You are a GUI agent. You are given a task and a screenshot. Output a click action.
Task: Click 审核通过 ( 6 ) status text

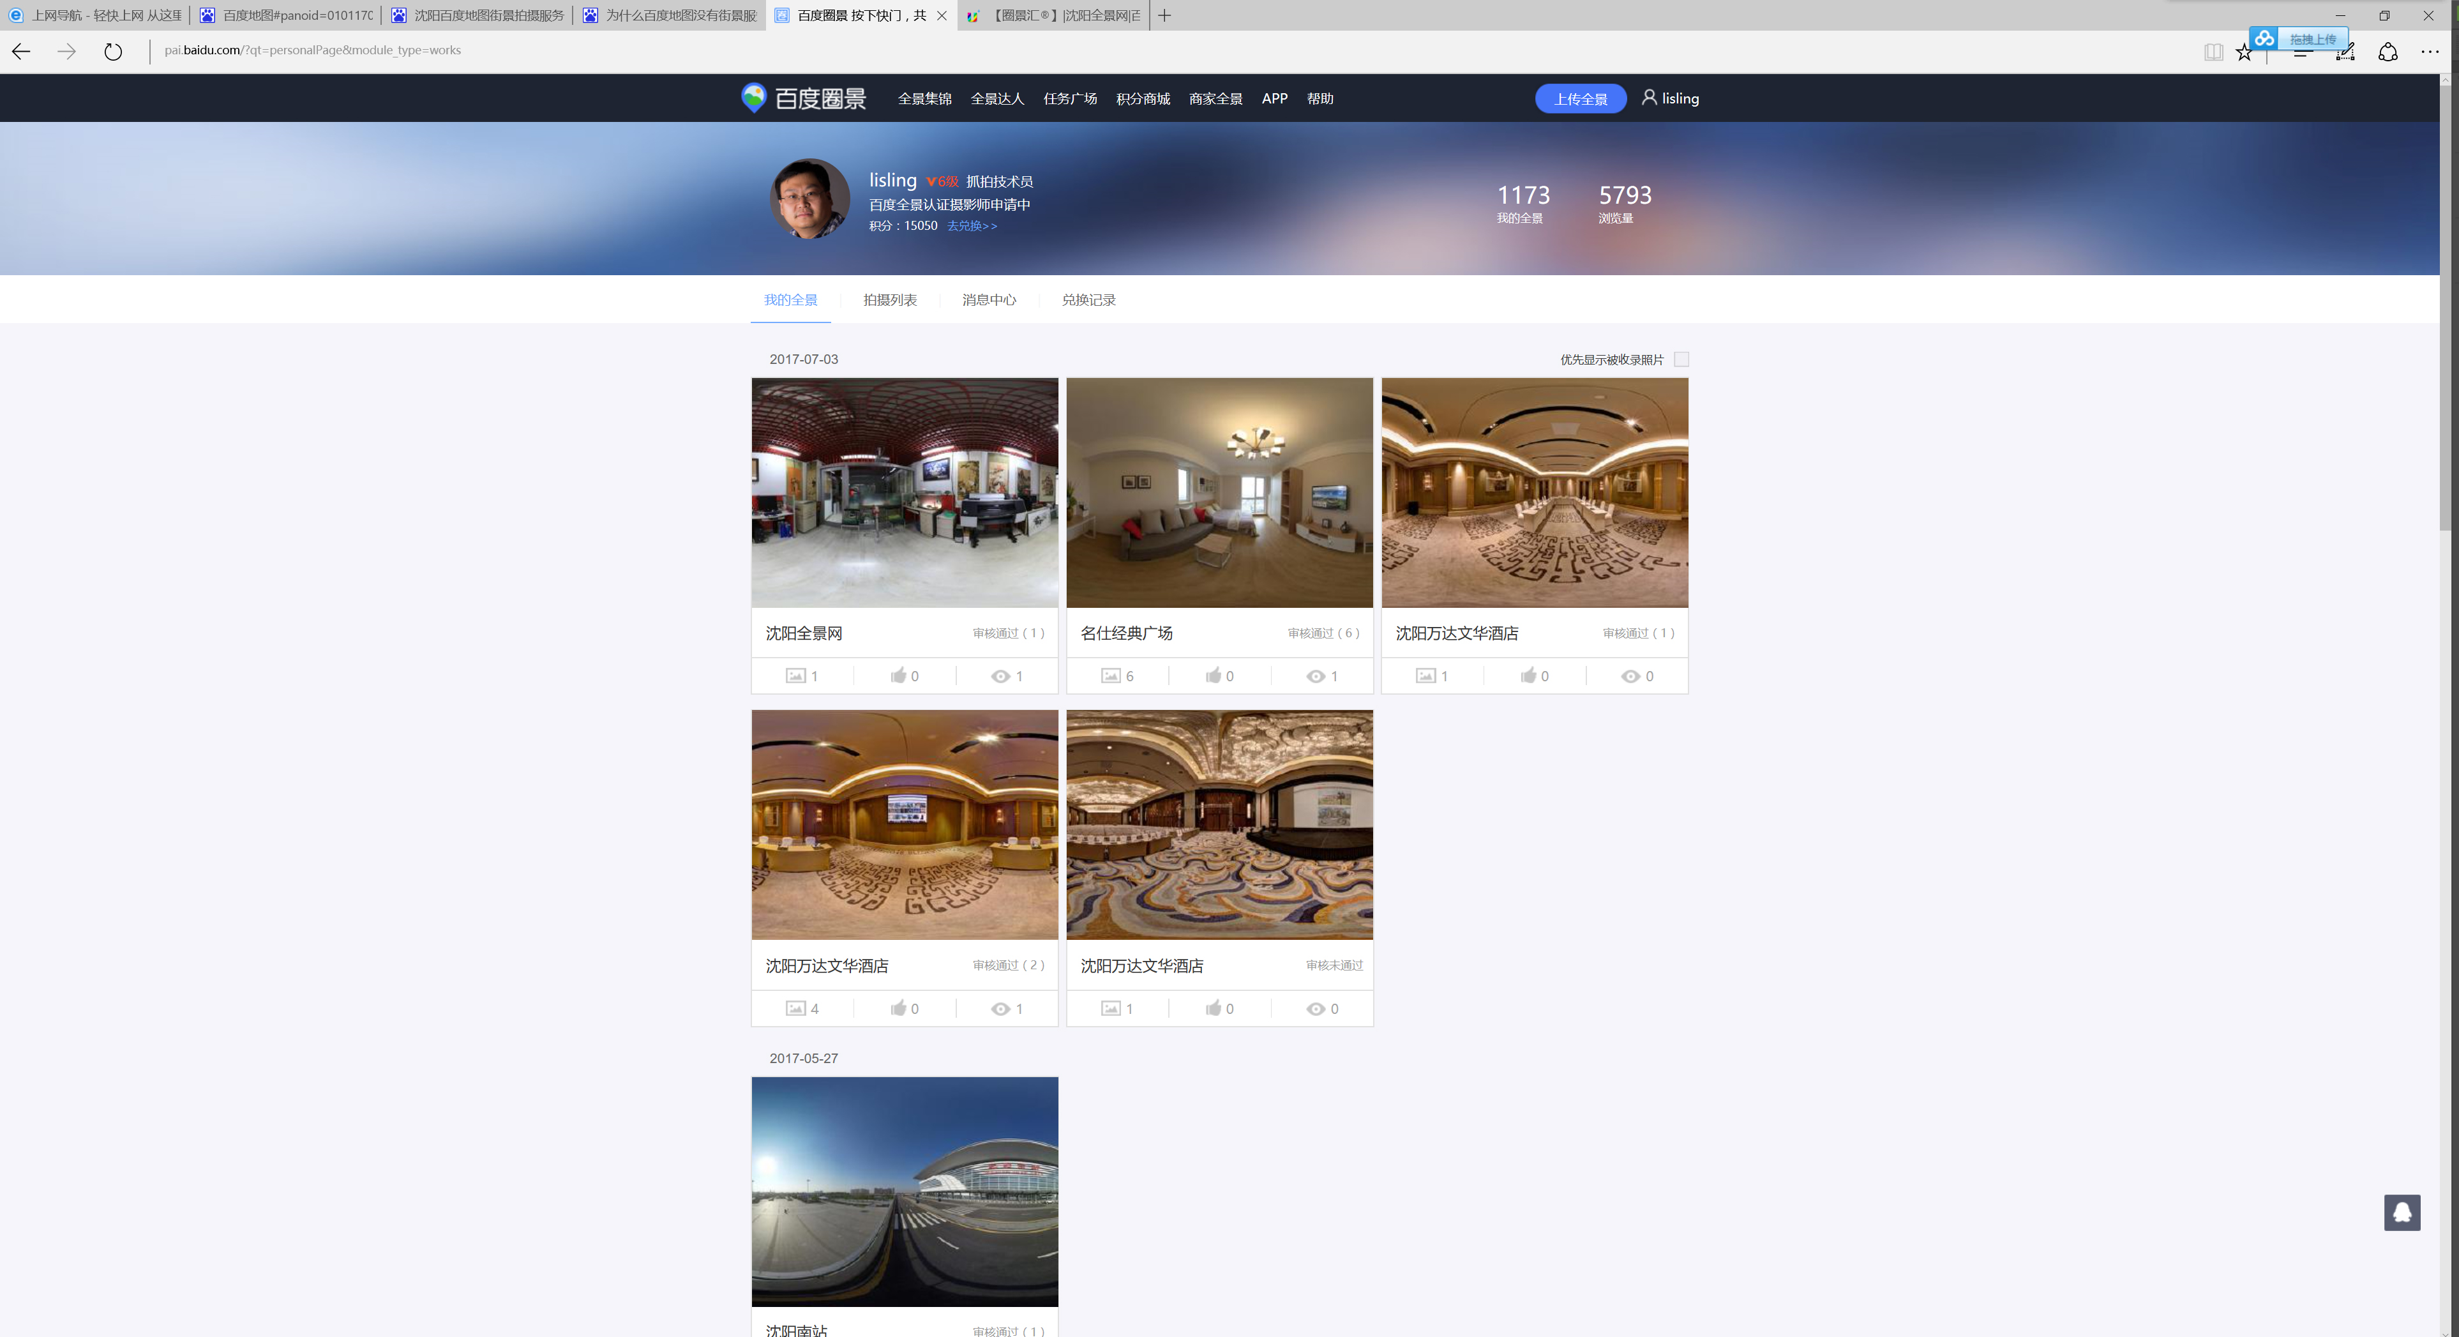(1323, 633)
